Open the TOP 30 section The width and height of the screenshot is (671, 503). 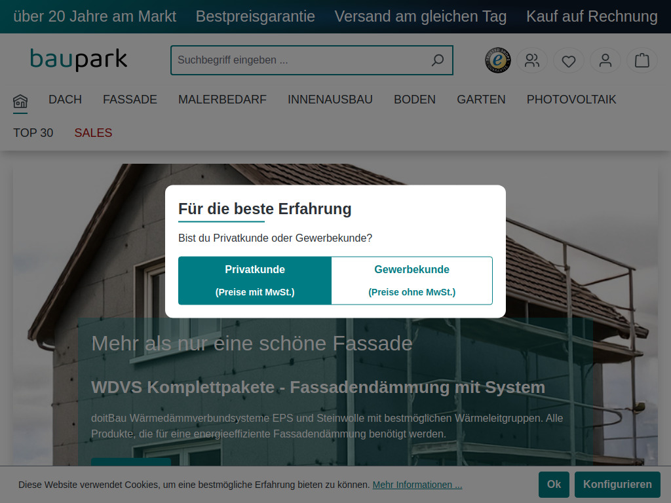pos(33,133)
